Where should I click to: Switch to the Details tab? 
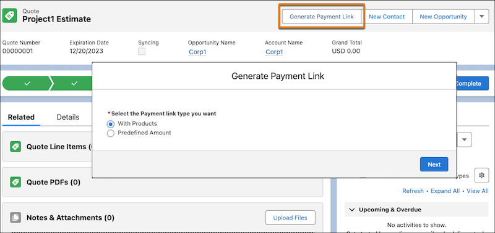(x=68, y=117)
